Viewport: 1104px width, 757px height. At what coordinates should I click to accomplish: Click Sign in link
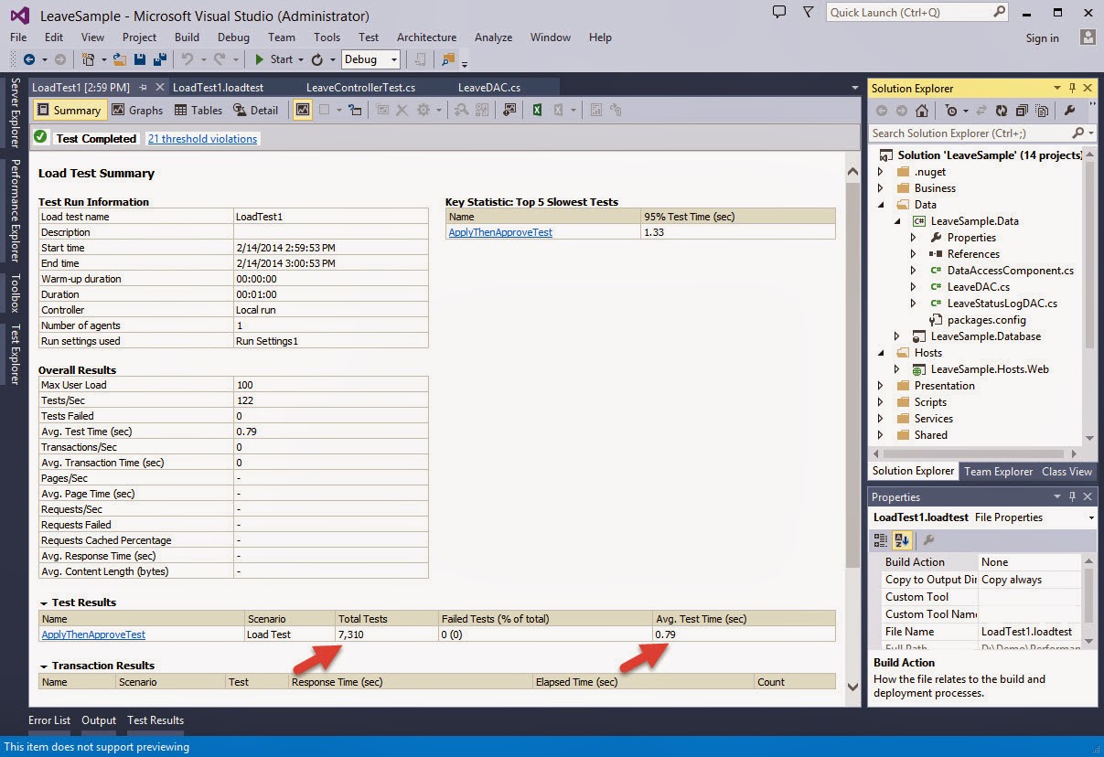point(1042,38)
